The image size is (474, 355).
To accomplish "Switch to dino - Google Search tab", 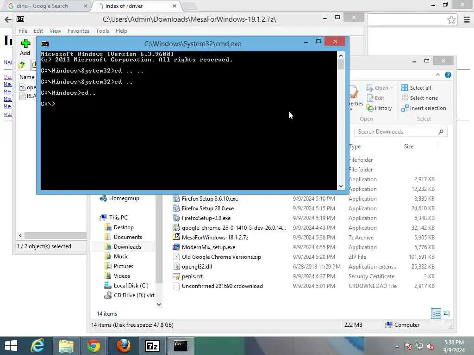I will tap(45, 6).
